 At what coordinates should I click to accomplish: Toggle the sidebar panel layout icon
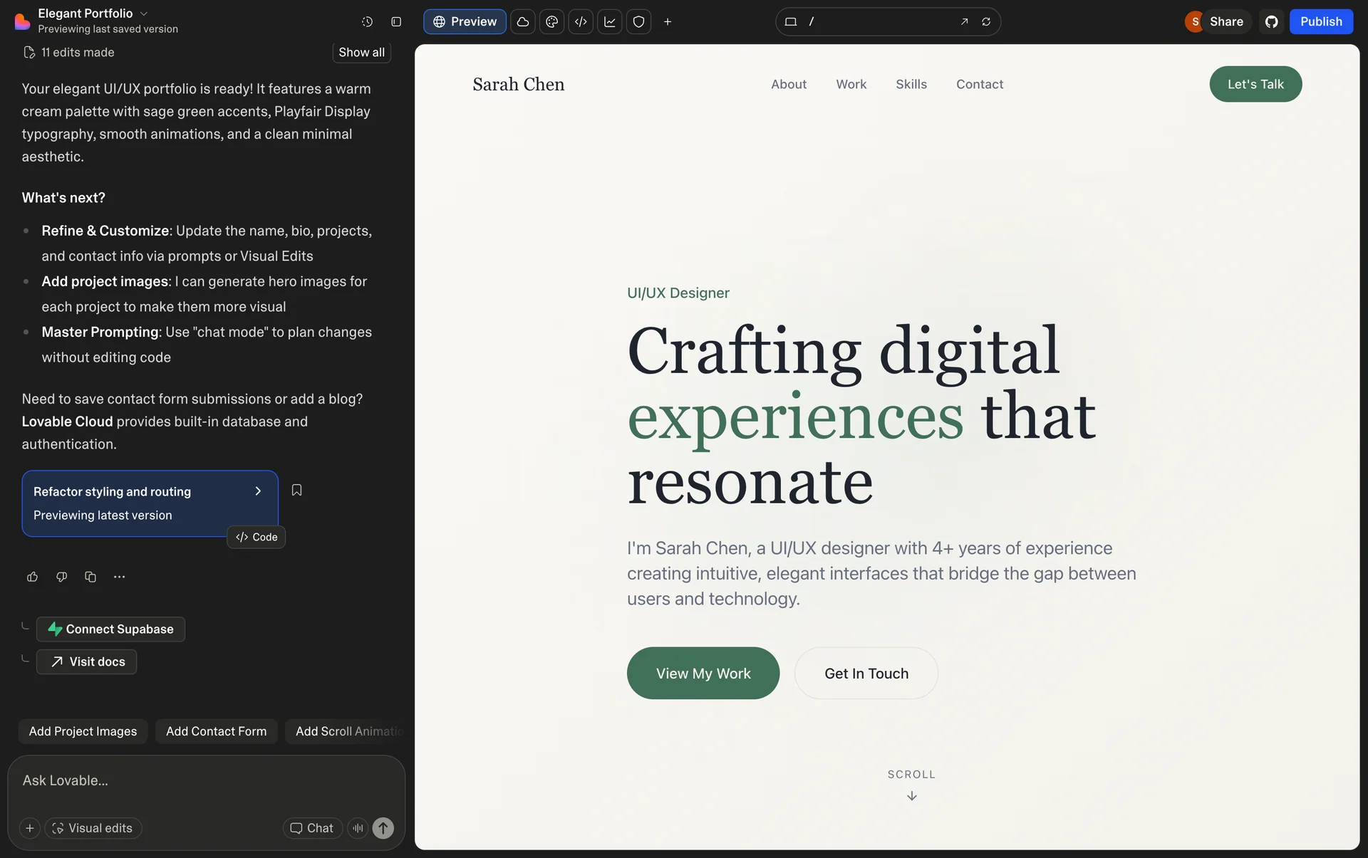click(396, 21)
